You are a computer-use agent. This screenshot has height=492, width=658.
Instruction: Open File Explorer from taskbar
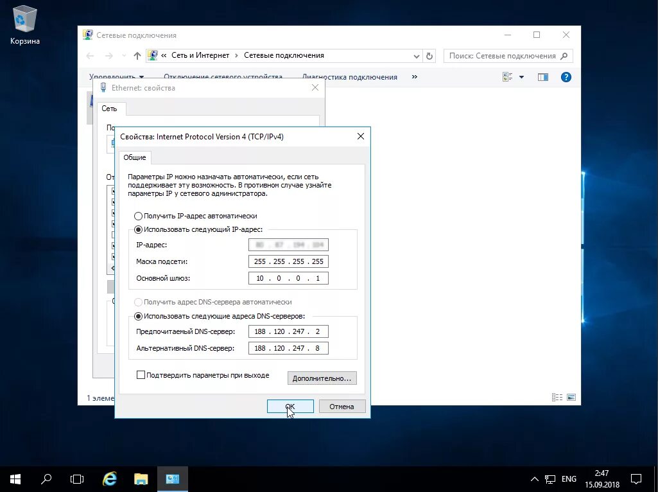tap(141, 479)
